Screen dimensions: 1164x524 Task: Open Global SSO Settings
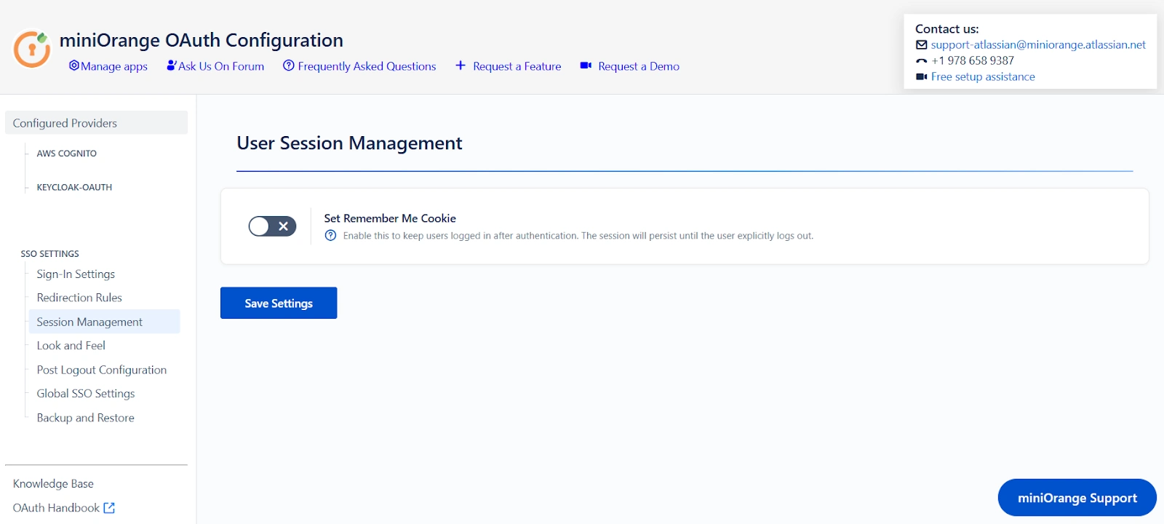tap(86, 394)
